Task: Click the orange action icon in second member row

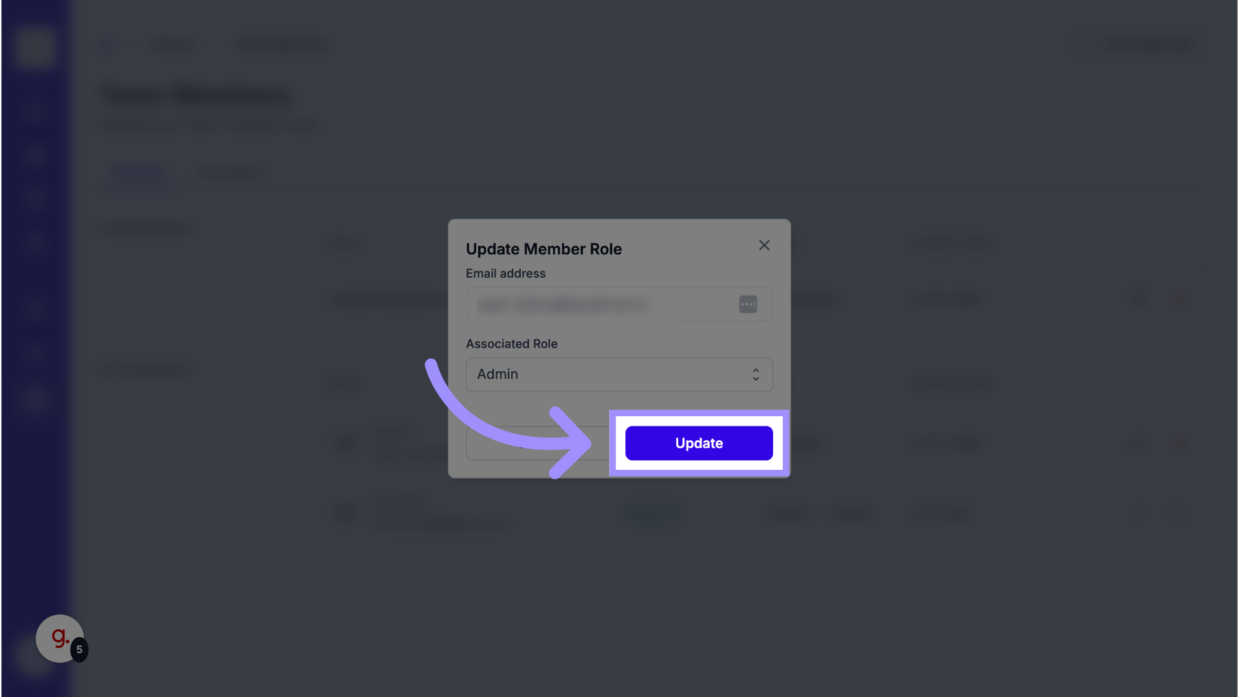Action: pyautogui.click(x=1178, y=443)
